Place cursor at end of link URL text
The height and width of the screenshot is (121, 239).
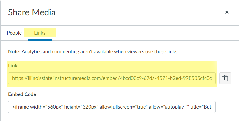[x=212, y=78]
